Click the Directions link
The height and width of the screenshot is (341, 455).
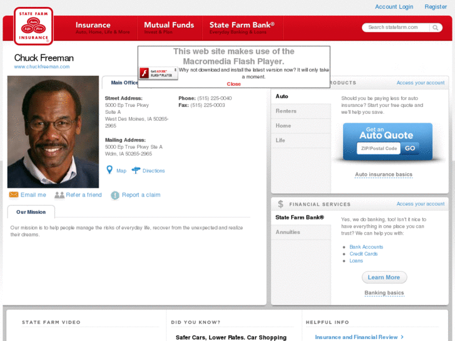pos(153,171)
